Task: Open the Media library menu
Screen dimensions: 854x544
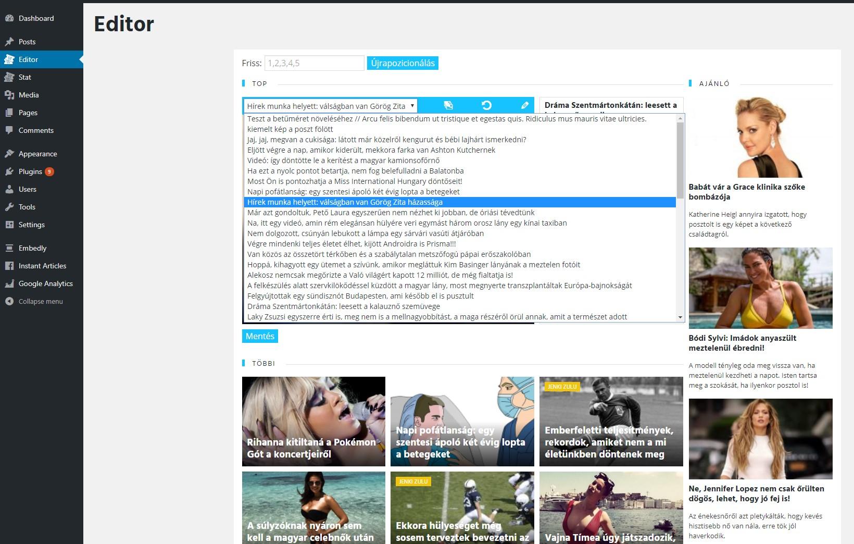Action: tap(29, 95)
